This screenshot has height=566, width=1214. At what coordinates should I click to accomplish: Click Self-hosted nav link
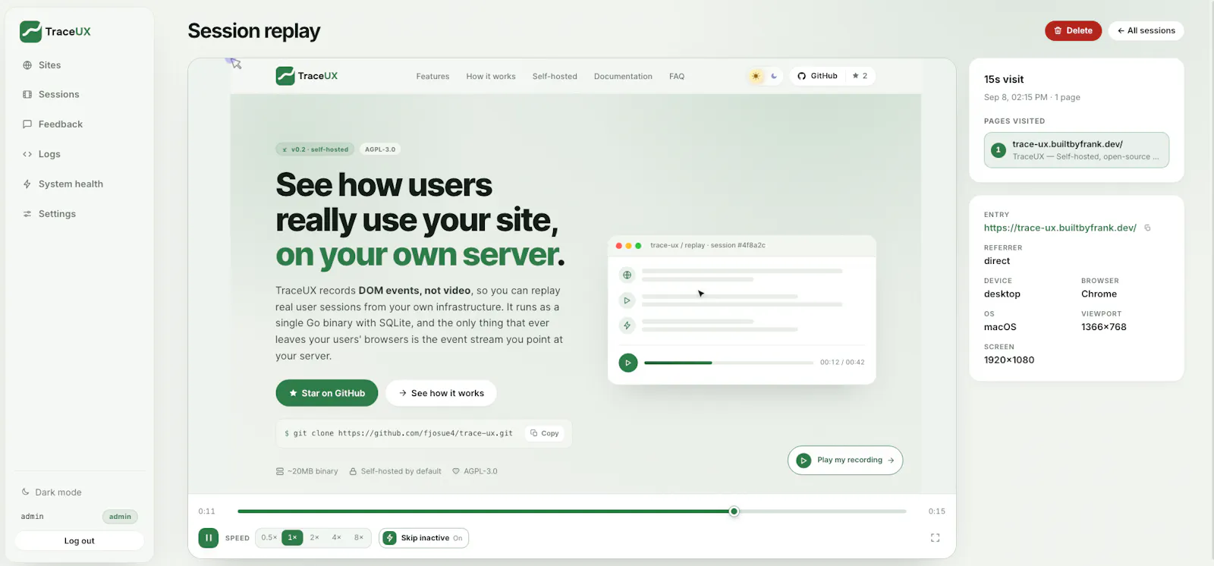(x=555, y=77)
